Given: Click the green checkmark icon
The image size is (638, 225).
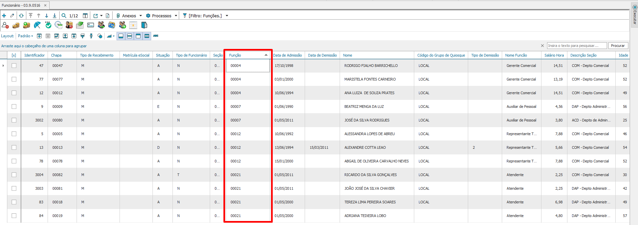Looking at the screenshot, I should (x=48, y=25).
